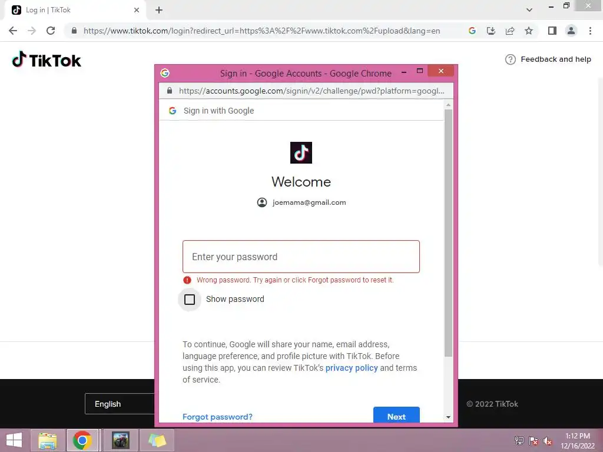
Task: Minimize the Google sign-in popup window
Action: pos(404,72)
